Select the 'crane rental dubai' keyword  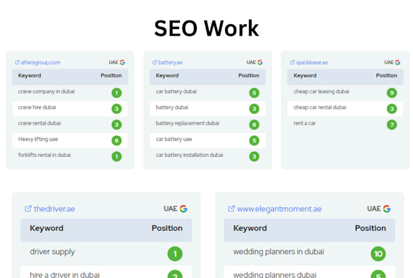[39, 123]
